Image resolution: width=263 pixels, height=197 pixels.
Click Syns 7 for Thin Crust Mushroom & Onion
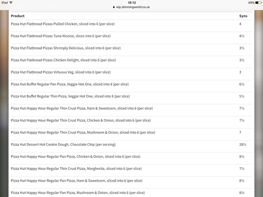pos(240,133)
